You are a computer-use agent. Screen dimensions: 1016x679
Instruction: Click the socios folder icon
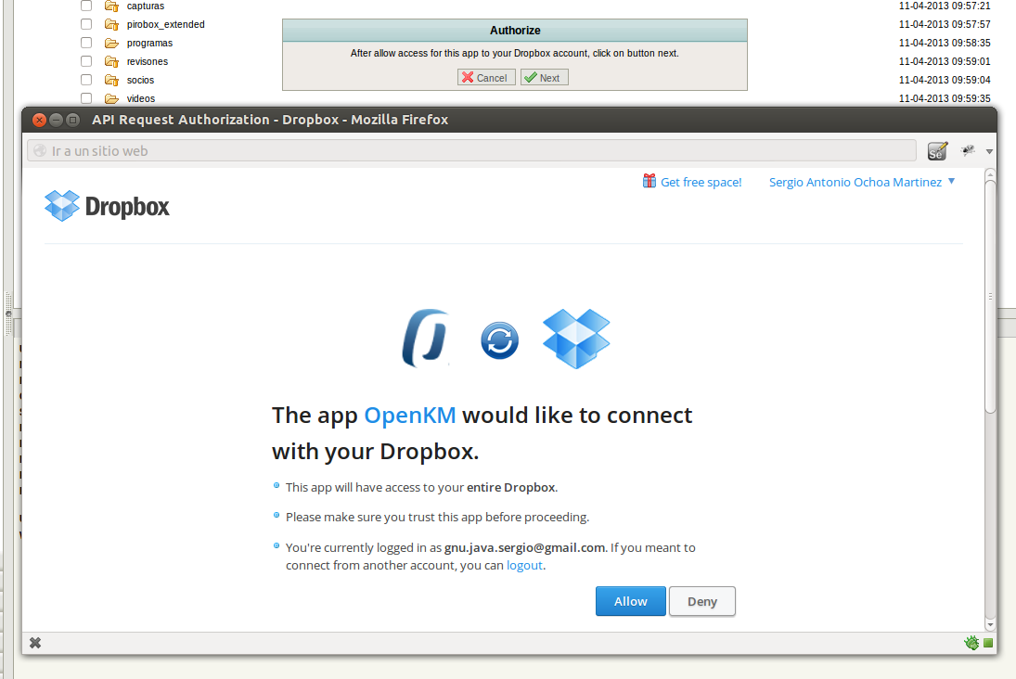[x=111, y=81]
